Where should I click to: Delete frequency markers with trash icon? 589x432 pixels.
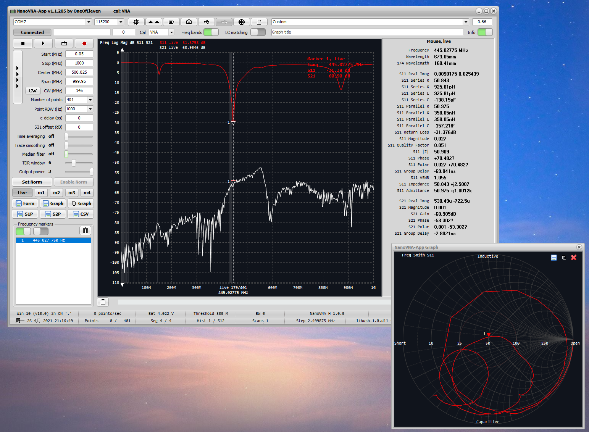pyautogui.click(x=86, y=231)
